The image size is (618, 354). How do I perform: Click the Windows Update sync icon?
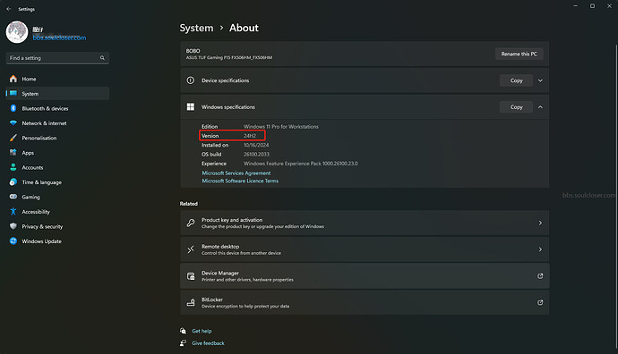coord(13,241)
